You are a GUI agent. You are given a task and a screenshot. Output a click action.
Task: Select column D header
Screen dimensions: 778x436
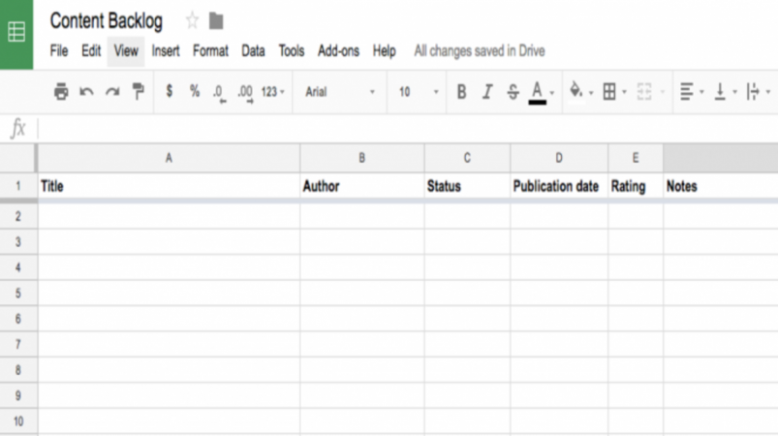pos(559,158)
